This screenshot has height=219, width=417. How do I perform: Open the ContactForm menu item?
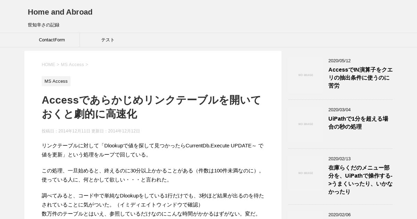52,40
